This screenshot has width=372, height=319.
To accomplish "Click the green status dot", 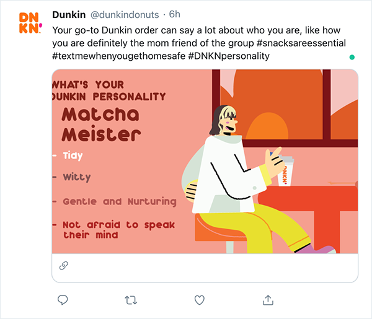I will [352, 57].
